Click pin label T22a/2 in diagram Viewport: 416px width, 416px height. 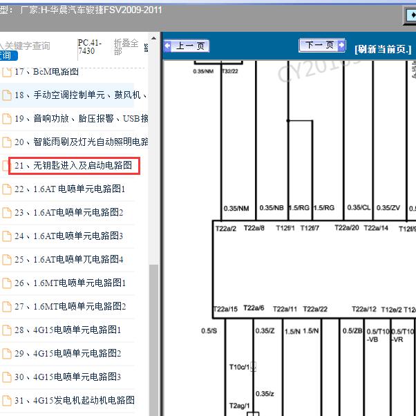pyautogui.click(x=226, y=229)
